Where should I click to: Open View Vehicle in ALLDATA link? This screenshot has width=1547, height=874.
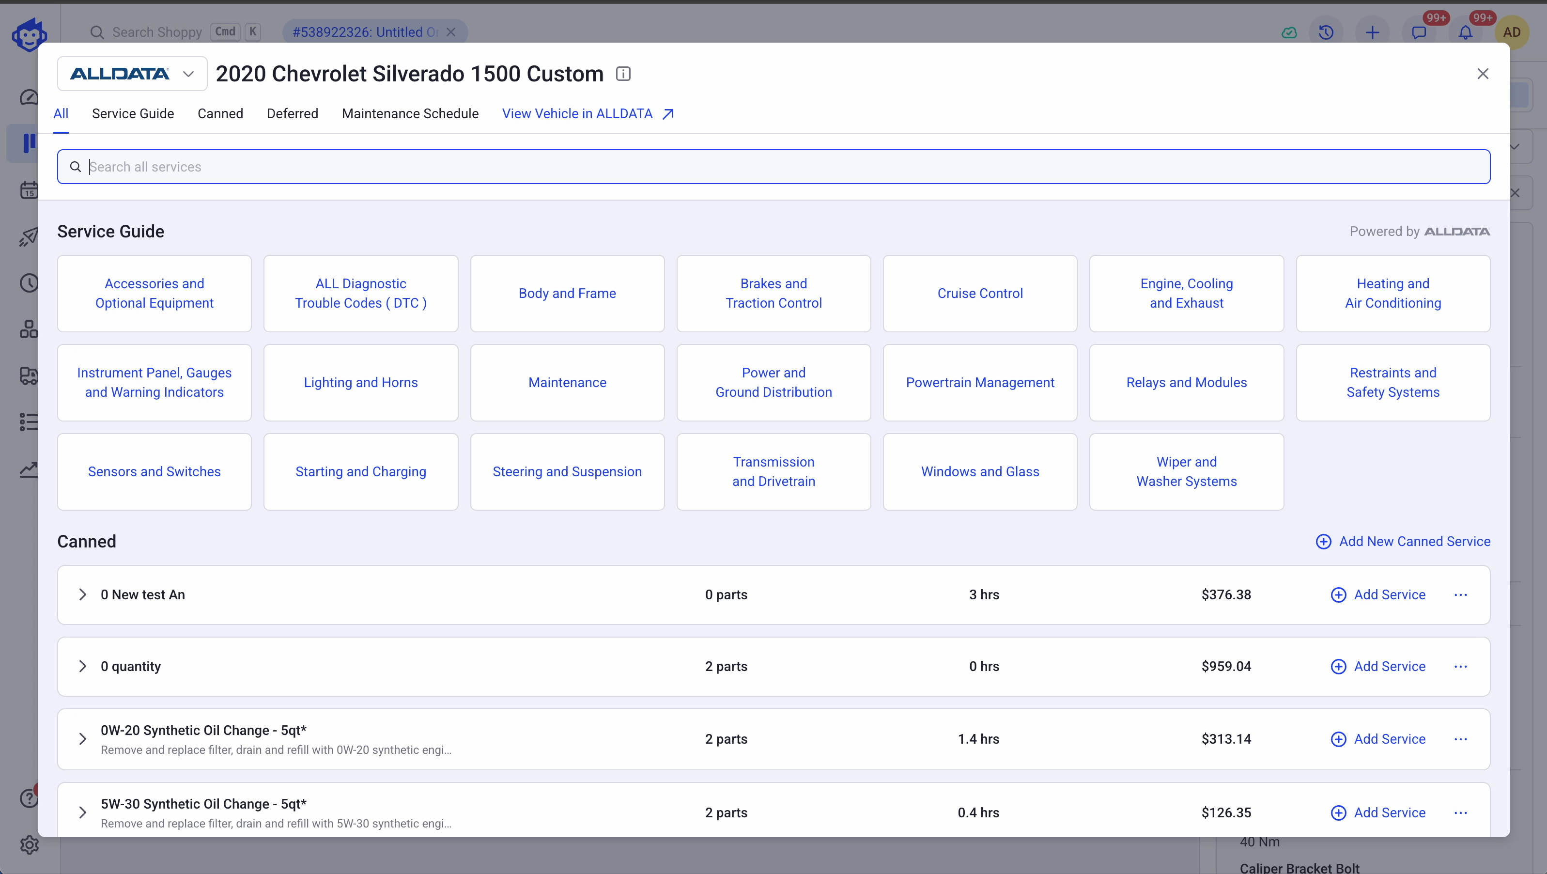[588, 113]
